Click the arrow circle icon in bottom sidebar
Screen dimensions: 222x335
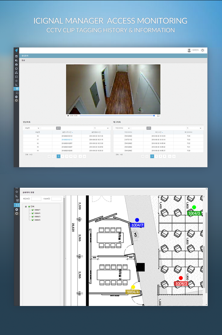point(17,213)
